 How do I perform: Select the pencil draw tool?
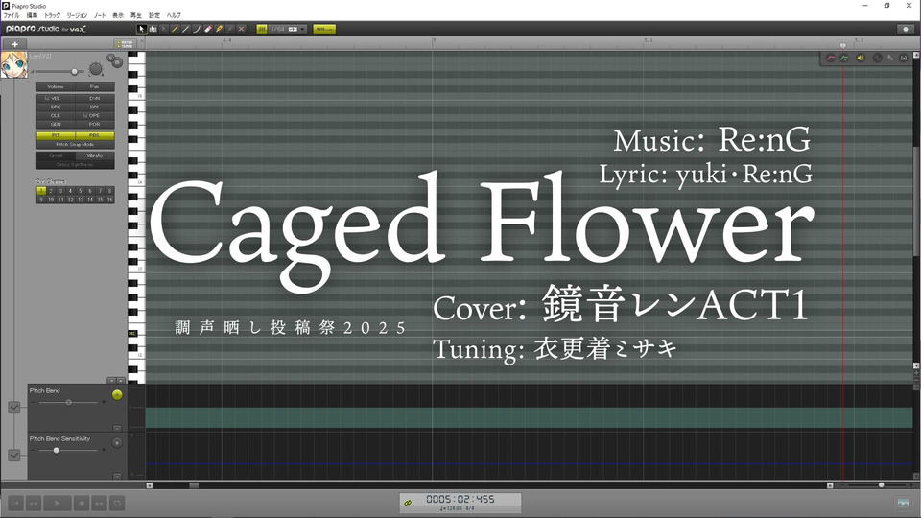pyautogui.click(x=175, y=29)
